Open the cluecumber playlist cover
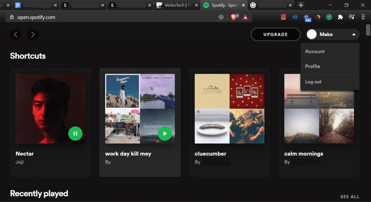Screen dimensions: 371x202 click(229, 109)
